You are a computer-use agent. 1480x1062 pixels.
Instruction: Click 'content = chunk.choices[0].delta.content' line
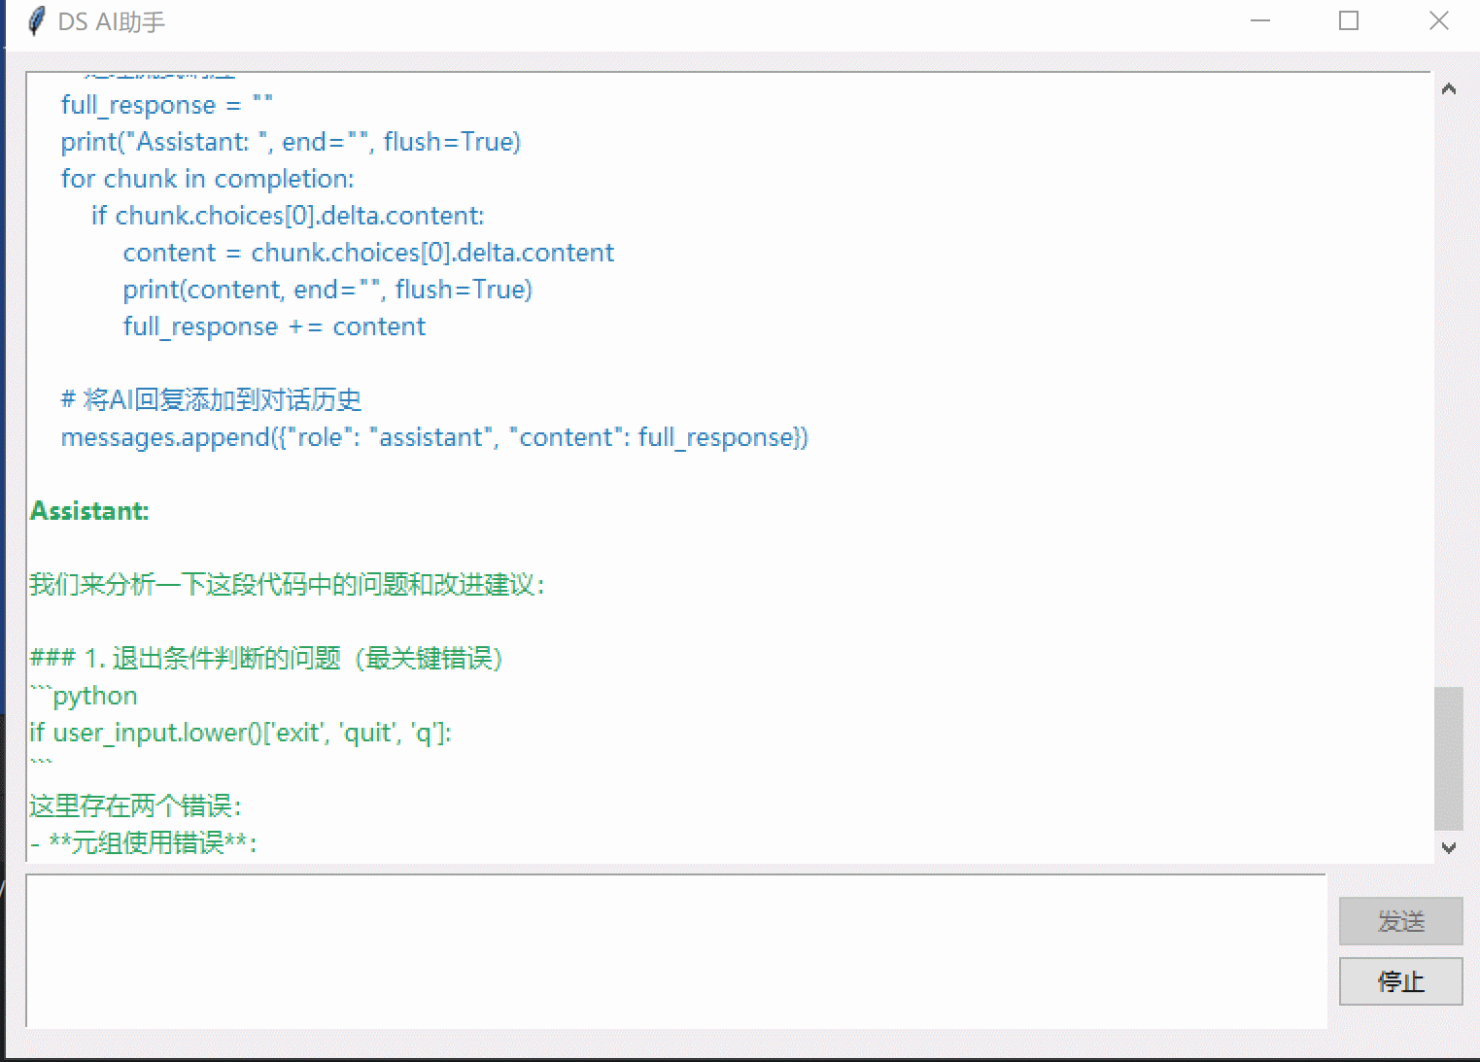coord(368,253)
